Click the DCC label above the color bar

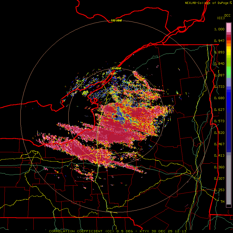[x=227, y=16]
